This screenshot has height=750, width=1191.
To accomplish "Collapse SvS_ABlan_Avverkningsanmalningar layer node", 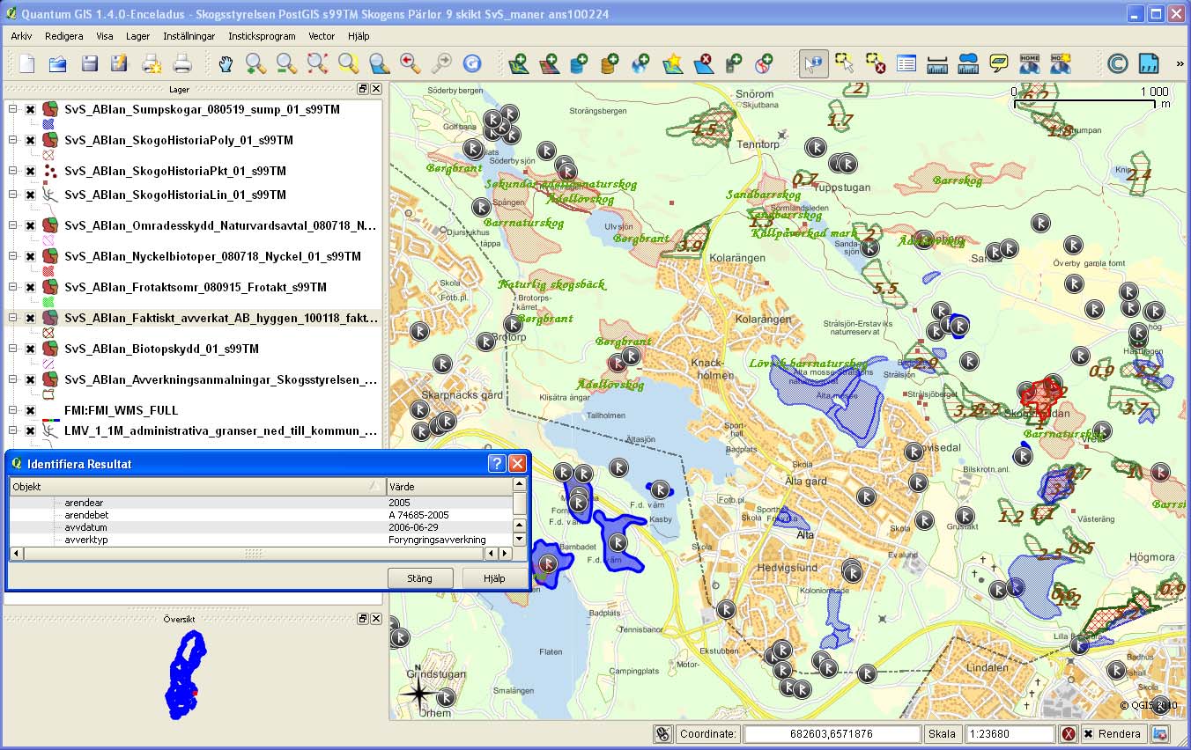I will 13,379.
